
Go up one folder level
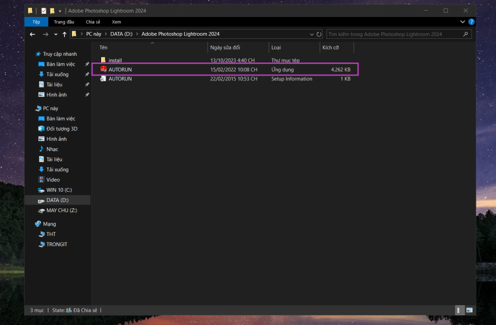[64, 34]
